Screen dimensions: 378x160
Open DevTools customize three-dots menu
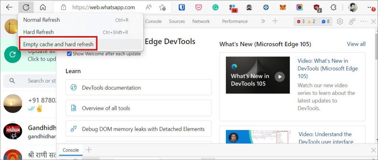tap(364, 21)
